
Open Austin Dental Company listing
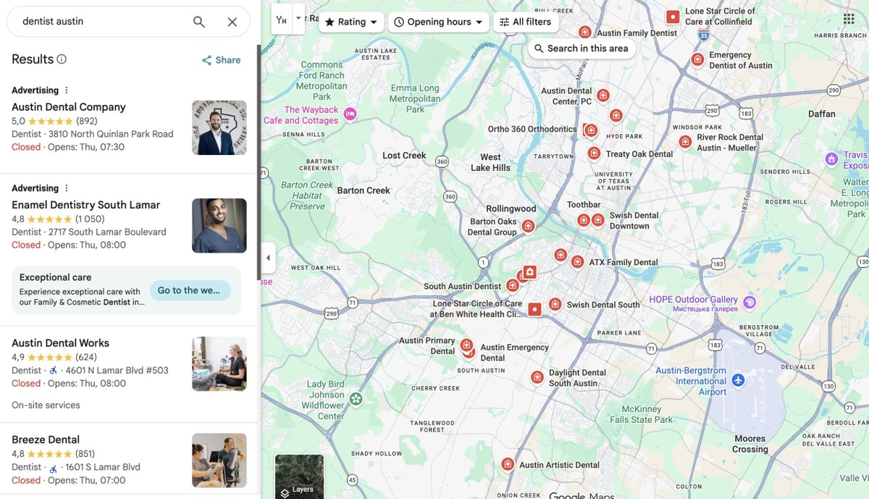click(69, 107)
